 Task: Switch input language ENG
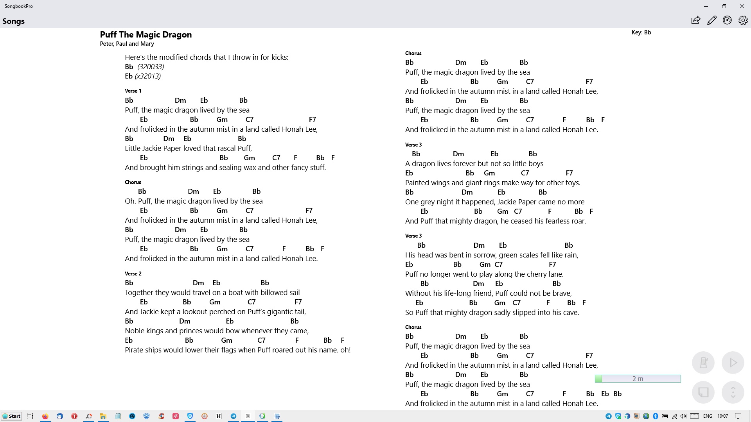click(x=708, y=416)
